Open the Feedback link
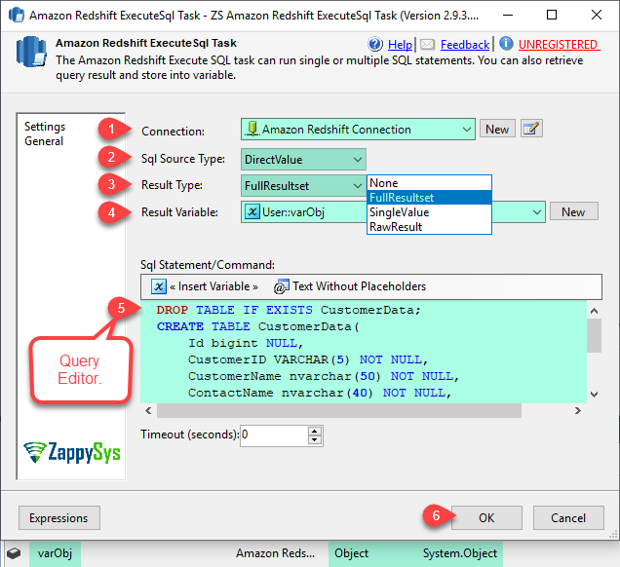Screen dimensions: 620x567 (465, 45)
